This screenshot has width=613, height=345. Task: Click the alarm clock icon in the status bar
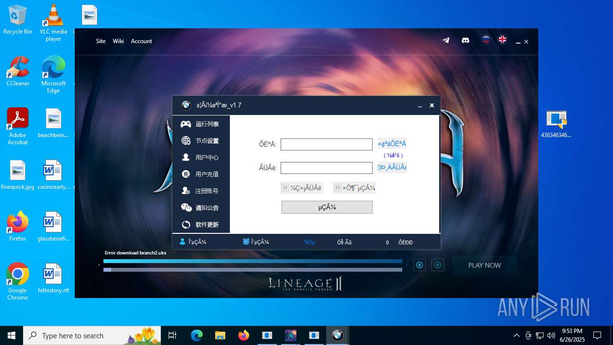pyautogui.click(x=246, y=242)
